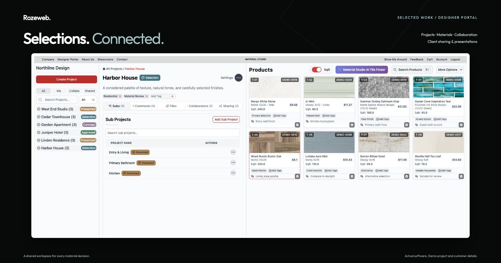Select the Collabs project filter
This screenshot has width=501, height=263.
point(74,91)
